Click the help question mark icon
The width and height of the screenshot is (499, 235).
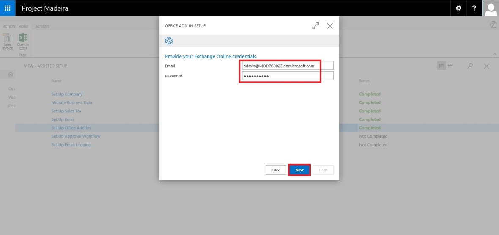(x=474, y=8)
